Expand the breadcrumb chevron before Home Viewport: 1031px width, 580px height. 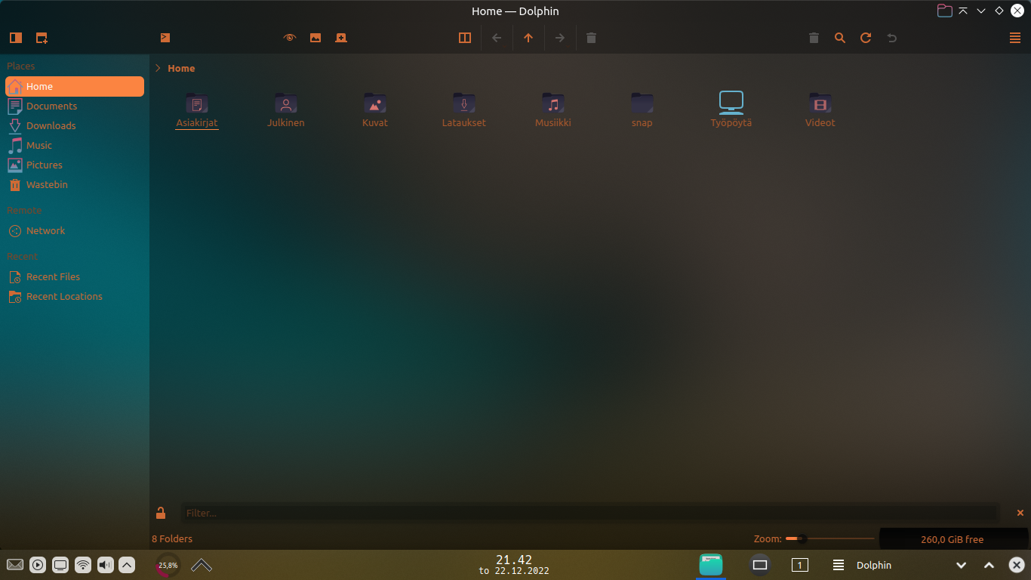[x=157, y=68]
